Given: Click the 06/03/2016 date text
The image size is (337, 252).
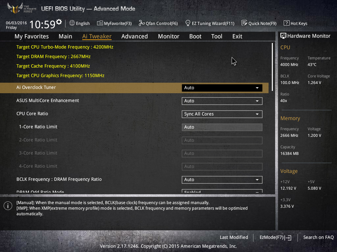Looking at the screenshot, I should click(16, 23).
